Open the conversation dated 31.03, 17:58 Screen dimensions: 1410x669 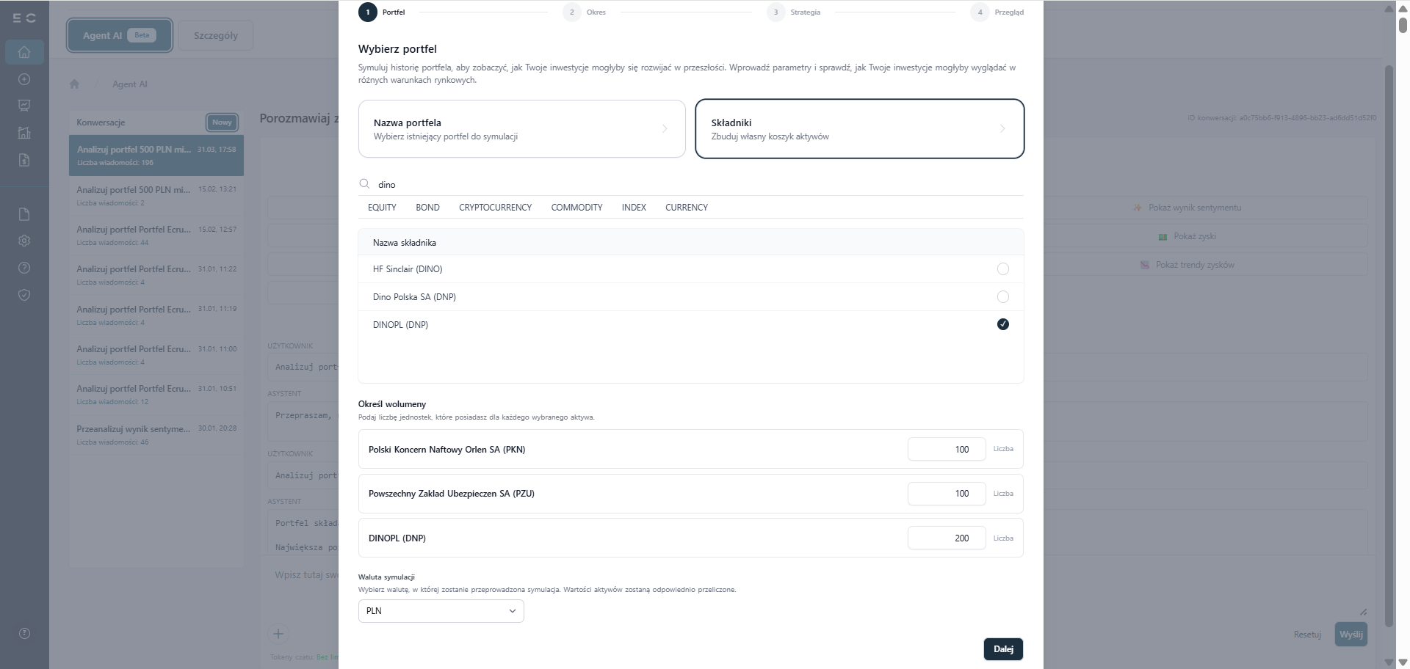coord(156,156)
